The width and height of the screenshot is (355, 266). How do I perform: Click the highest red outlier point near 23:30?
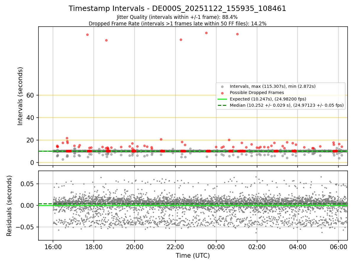click(206, 33)
